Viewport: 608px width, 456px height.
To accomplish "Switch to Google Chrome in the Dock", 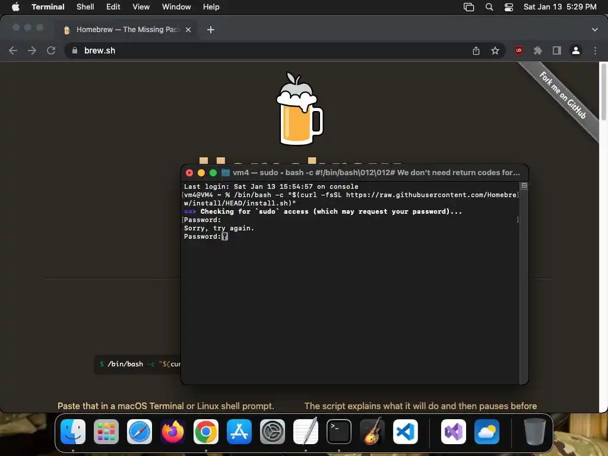I will click(x=206, y=432).
